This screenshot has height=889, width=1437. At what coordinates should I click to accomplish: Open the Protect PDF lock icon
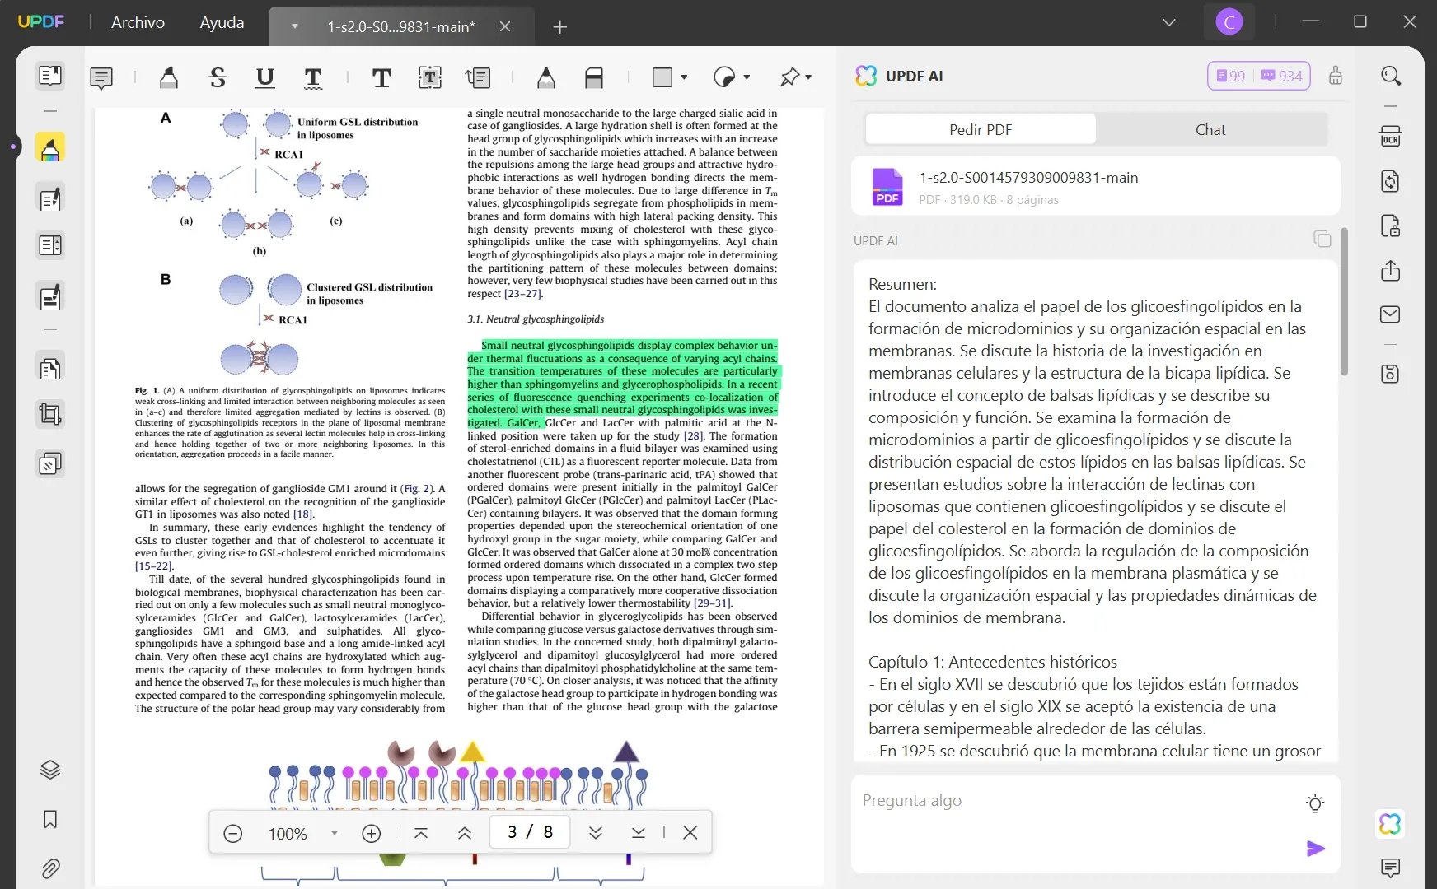pyautogui.click(x=1391, y=226)
